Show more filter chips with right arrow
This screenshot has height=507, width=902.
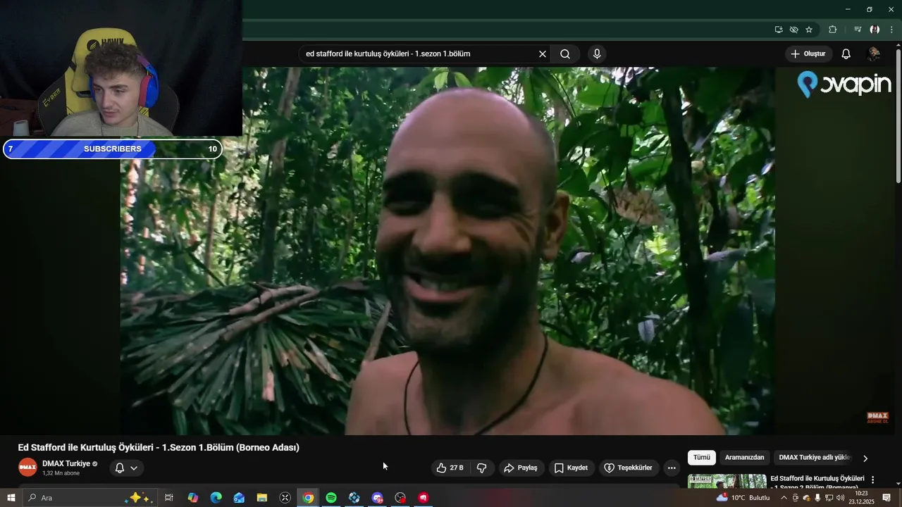[x=865, y=458]
